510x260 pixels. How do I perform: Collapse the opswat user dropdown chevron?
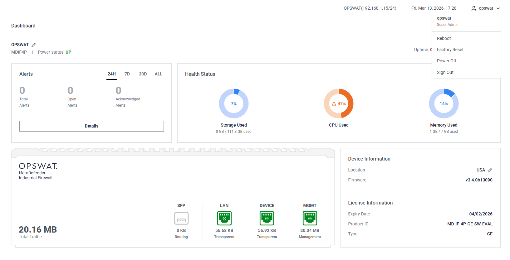[x=498, y=8]
